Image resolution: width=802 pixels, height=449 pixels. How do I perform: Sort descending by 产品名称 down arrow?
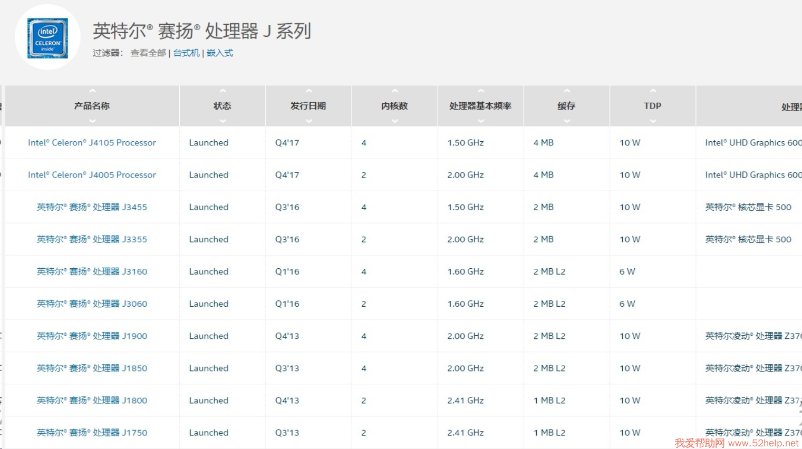(x=92, y=121)
